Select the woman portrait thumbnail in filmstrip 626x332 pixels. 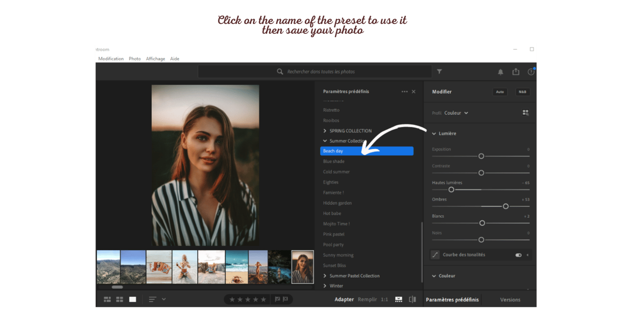(303, 267)
